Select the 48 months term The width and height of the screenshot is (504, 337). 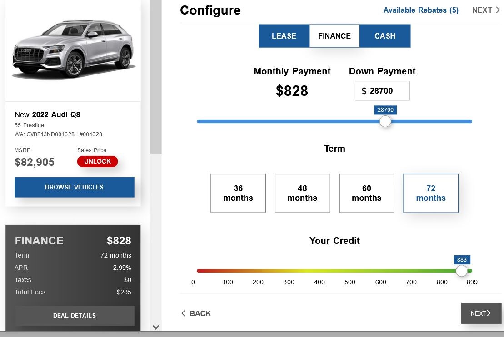[x=303, y=193]
